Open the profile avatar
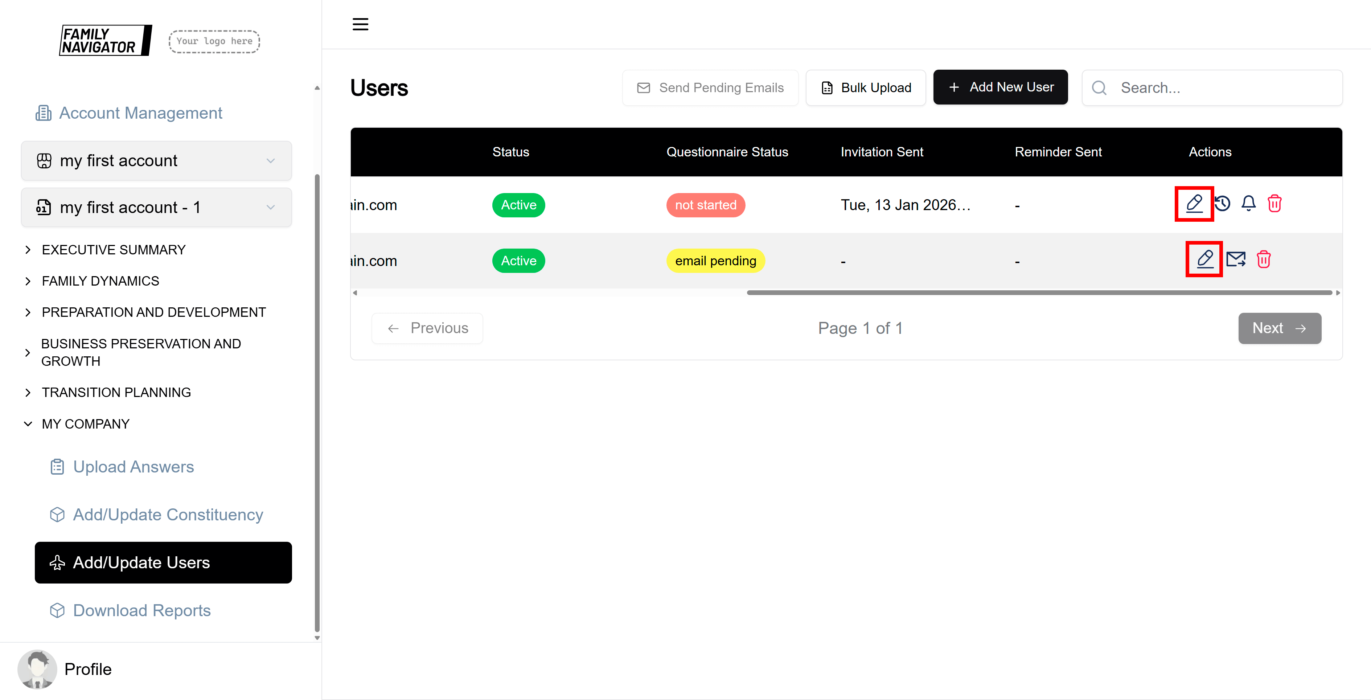1371x700 pixels. click(37, 669)
